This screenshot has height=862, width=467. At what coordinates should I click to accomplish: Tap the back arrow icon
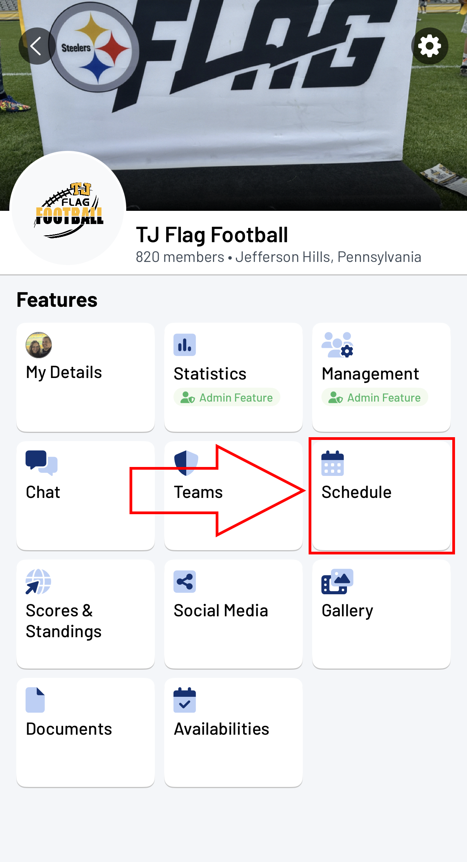coord(37,46)
